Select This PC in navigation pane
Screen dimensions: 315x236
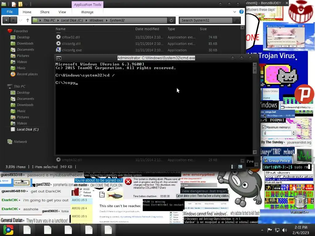coord(19,86)
